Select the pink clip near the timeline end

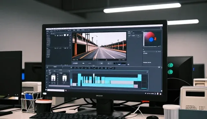tap(136, 86)
